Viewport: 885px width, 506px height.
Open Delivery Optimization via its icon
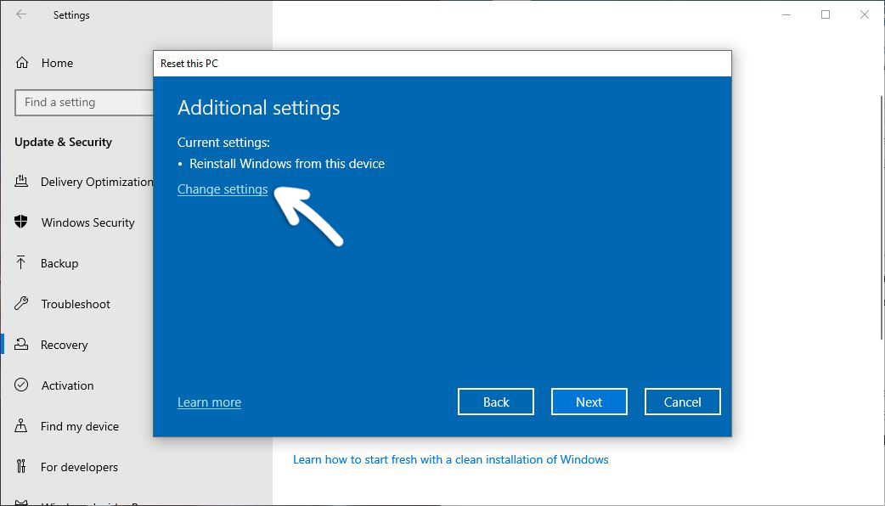[24, 182]
